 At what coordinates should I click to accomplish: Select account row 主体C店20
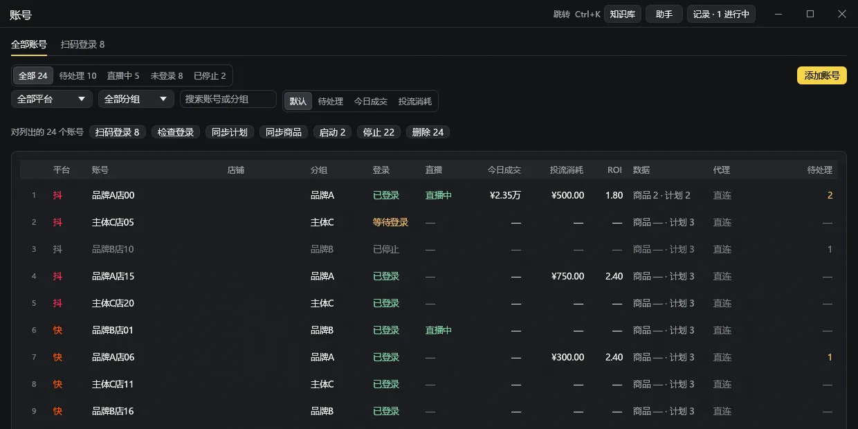pyautogui.click(x=429, y=304)
